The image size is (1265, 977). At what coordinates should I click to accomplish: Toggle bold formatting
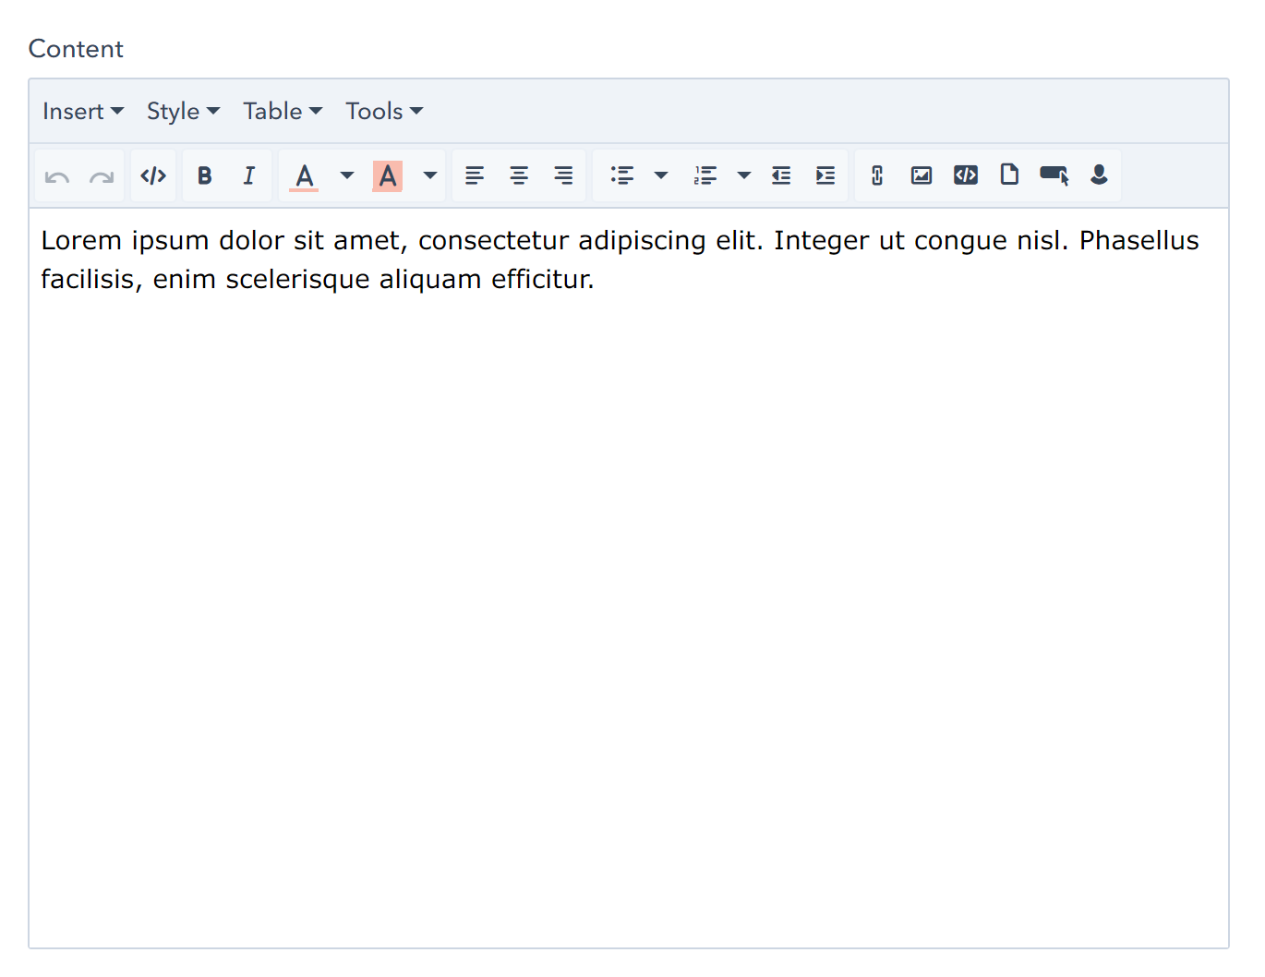(x=205, y=175)
